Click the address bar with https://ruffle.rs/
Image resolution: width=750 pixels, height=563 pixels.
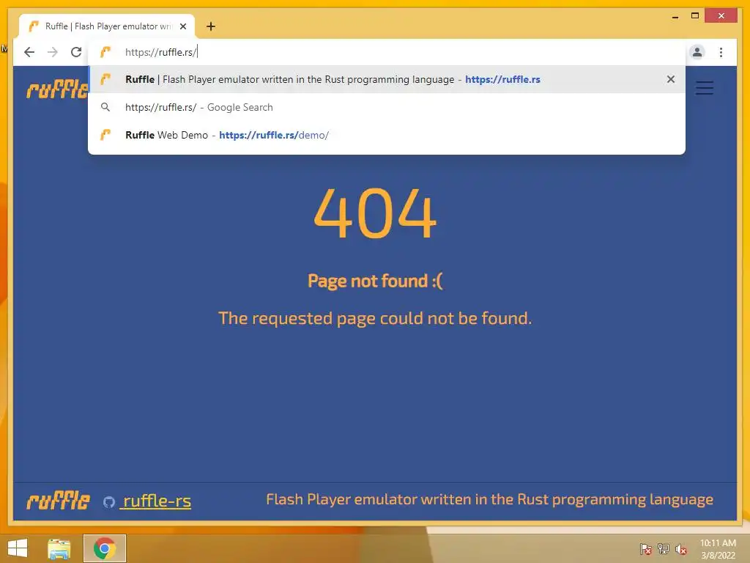pos(387,52)
